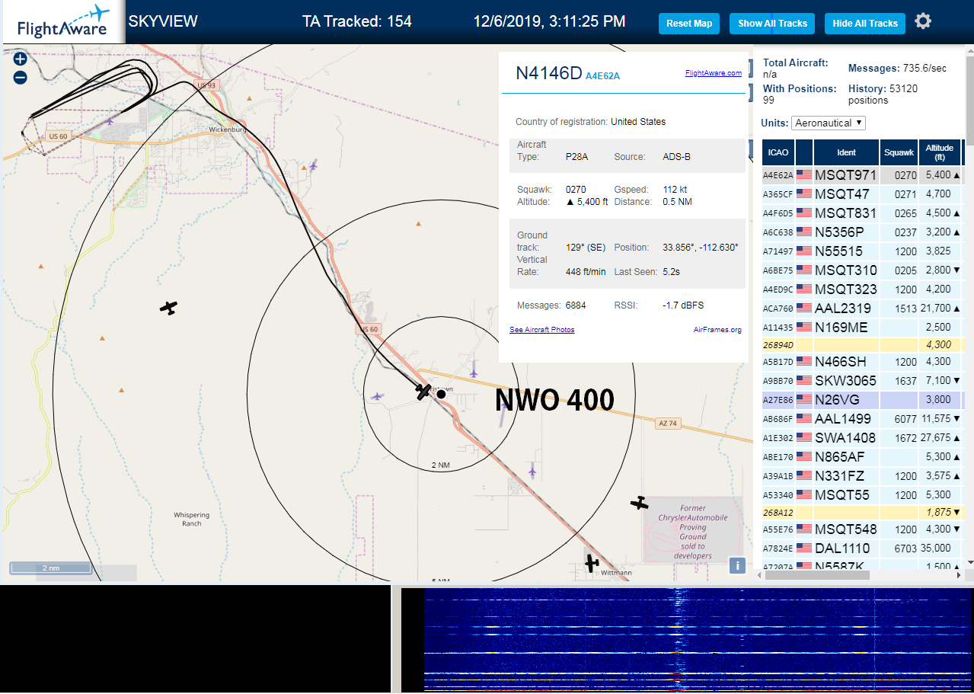Open the Units Aeronautical dropdown
The height and width of the screenshot is (694, 974).
point(829,123)
